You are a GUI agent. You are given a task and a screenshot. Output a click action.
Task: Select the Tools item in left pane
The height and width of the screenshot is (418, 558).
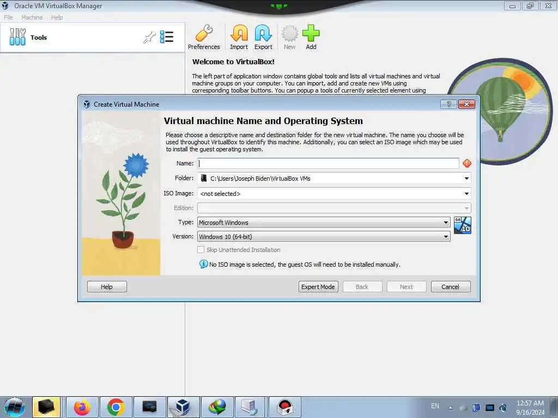92,38
